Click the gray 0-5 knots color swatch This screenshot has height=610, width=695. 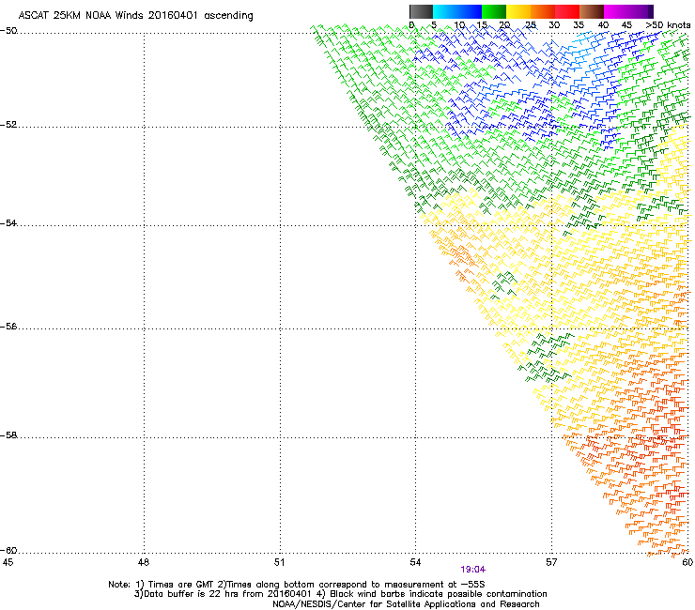point(421,11)
